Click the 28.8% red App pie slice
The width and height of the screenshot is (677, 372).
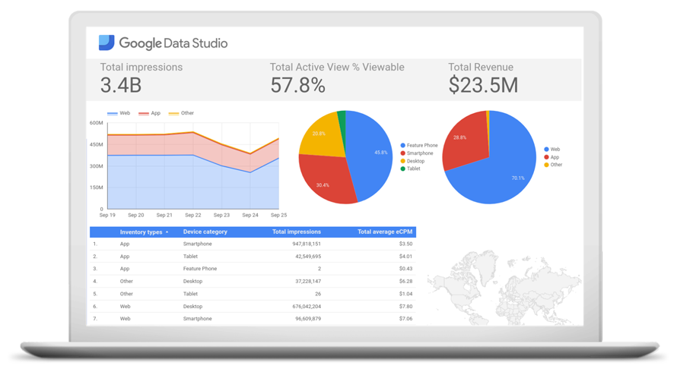click(x=464, y=140)
